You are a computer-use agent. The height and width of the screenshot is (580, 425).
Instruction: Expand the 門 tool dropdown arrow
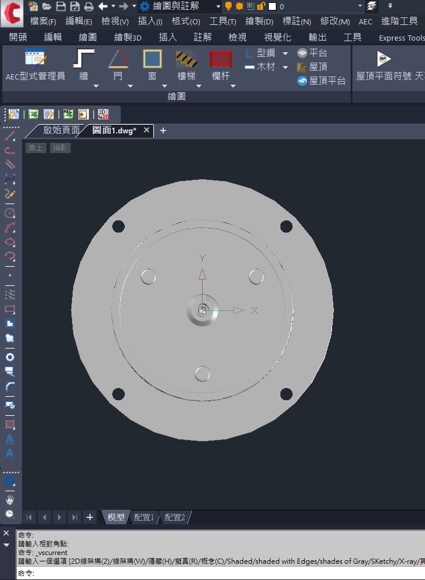click(x=130, y=86)
